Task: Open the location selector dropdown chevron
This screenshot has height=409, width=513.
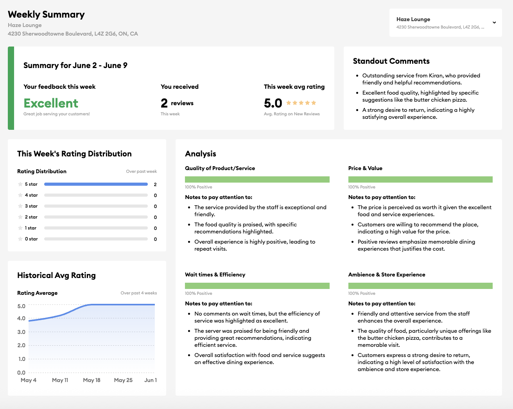Action: 494,23
